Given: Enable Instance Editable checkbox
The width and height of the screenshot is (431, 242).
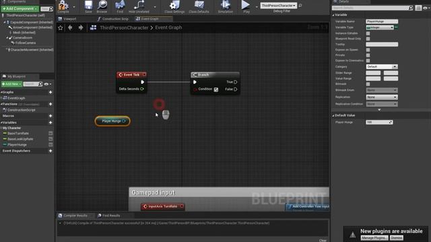Looking at the screenshot, I should (x=368, y=33).
